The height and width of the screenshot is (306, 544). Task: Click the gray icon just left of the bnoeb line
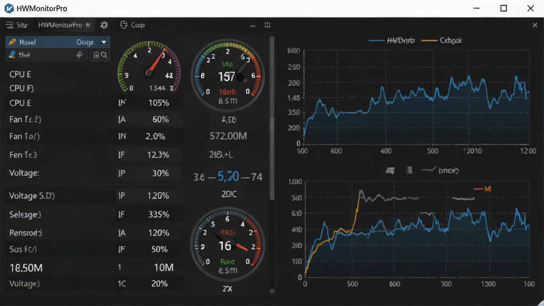pyautogui.click(x=410, y=171)
